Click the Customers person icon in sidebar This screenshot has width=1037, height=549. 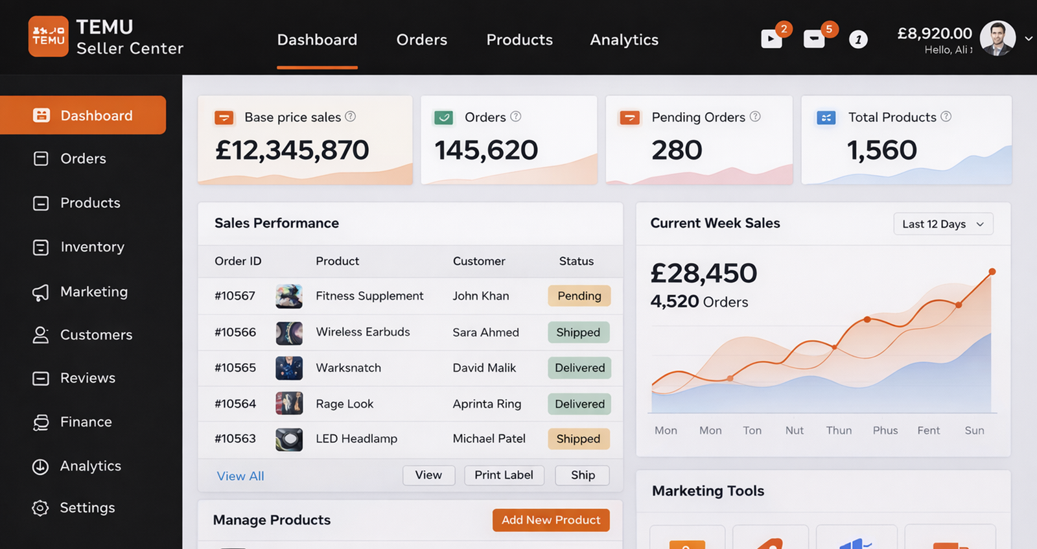(x=41, y=335)
